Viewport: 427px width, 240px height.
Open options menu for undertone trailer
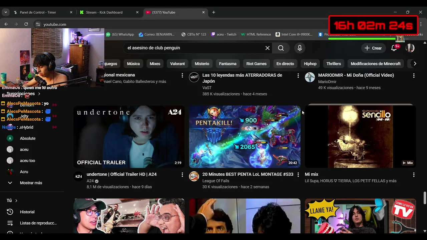pyautogui.click(x=182, y=175)
